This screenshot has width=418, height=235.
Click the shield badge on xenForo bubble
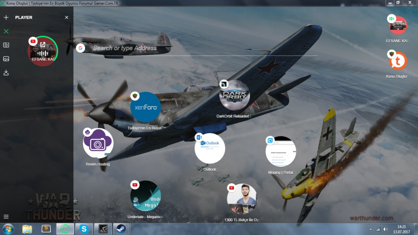coord(135,96)
